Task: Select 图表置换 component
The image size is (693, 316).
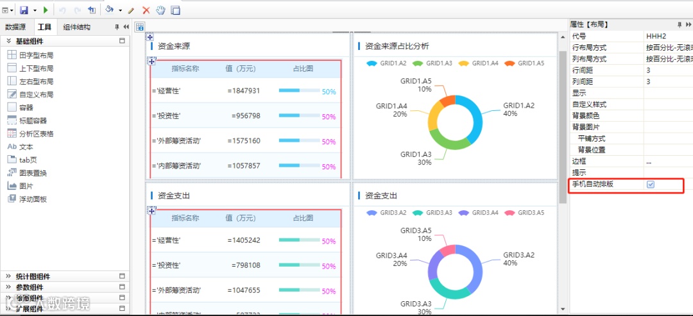Action: [28, 173]
